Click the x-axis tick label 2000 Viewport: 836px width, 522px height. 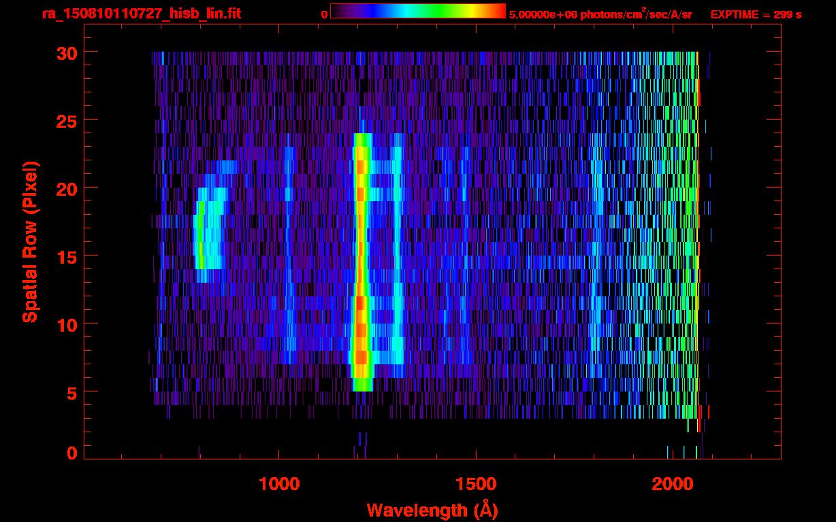(673, 483)
